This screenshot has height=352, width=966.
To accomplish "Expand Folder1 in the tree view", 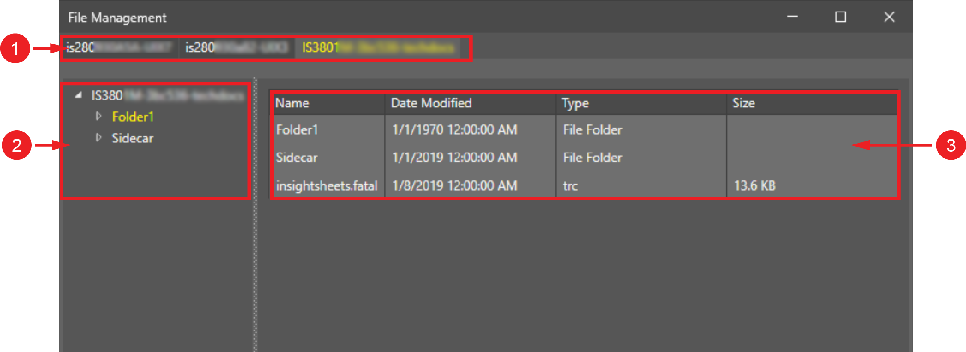I will tap(98, 116).
